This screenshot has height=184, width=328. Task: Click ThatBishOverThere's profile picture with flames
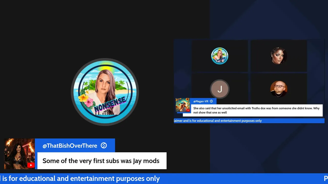[x=19, y=154]
